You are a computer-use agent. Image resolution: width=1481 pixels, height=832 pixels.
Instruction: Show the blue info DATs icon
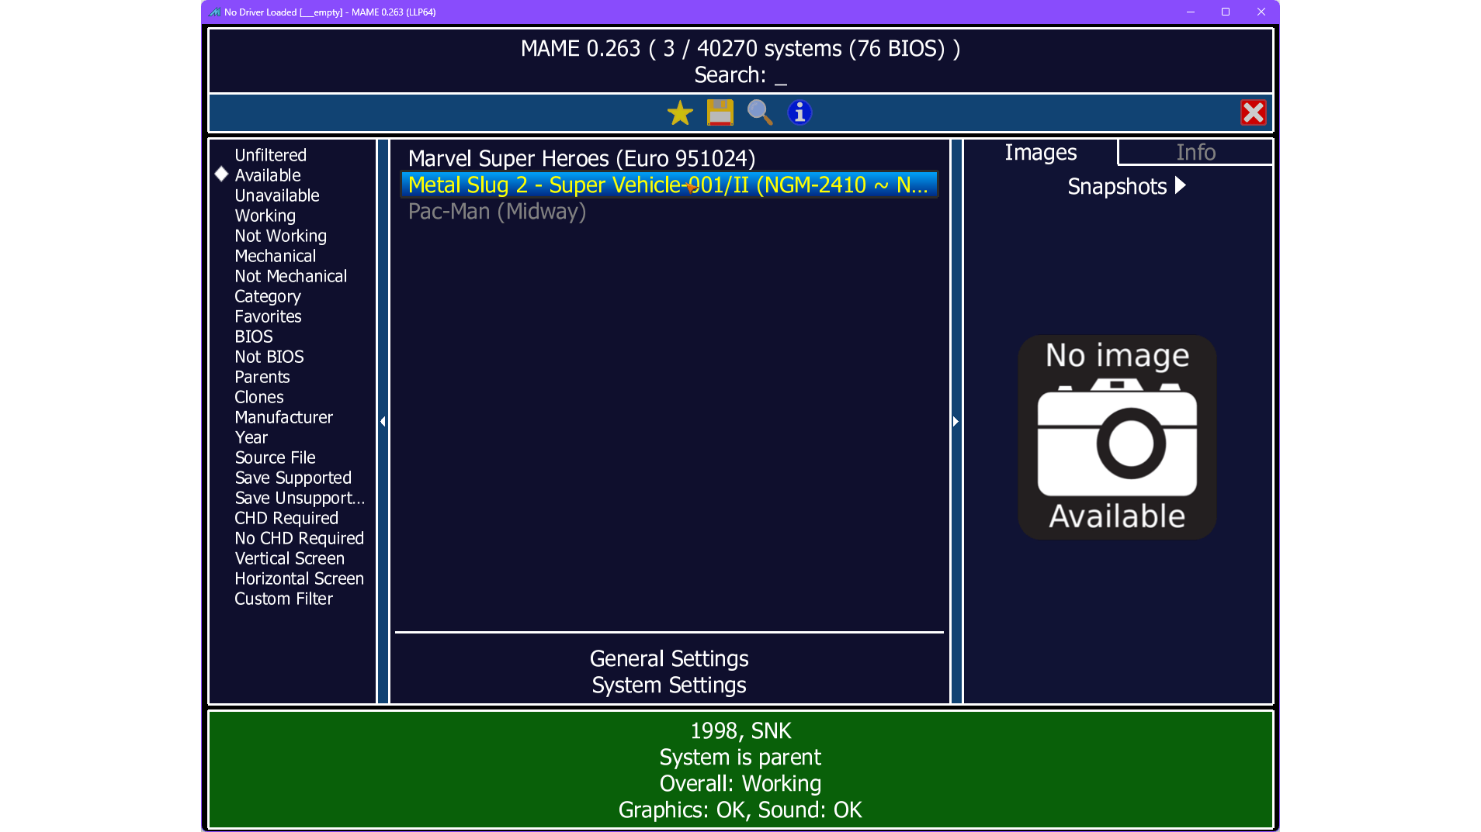799,113
